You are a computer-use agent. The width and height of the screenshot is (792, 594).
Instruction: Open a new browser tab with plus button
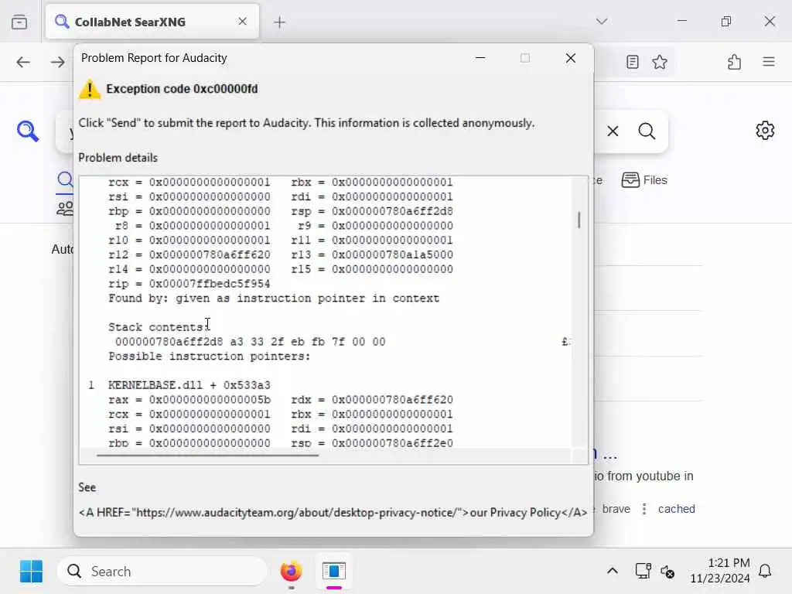[x=279, y=22]
